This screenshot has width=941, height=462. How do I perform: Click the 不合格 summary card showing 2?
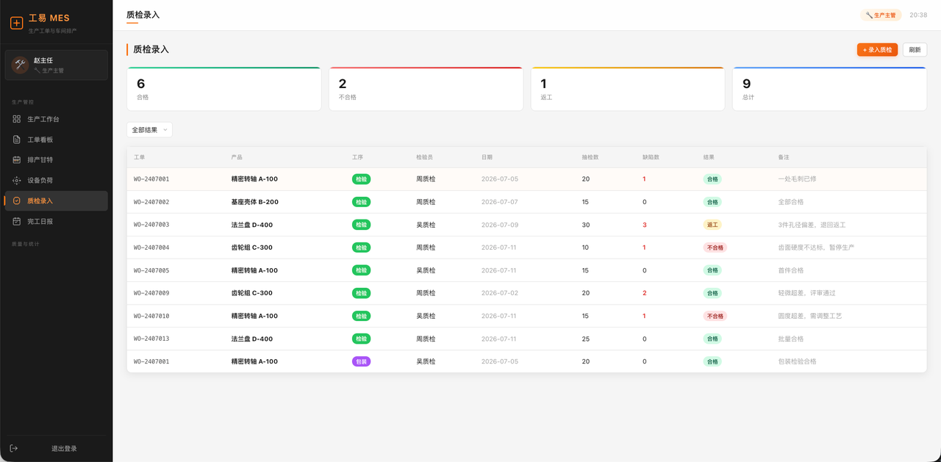coord(426,89)
